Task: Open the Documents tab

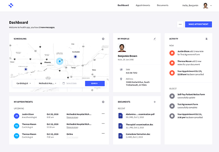Action: 162,5
